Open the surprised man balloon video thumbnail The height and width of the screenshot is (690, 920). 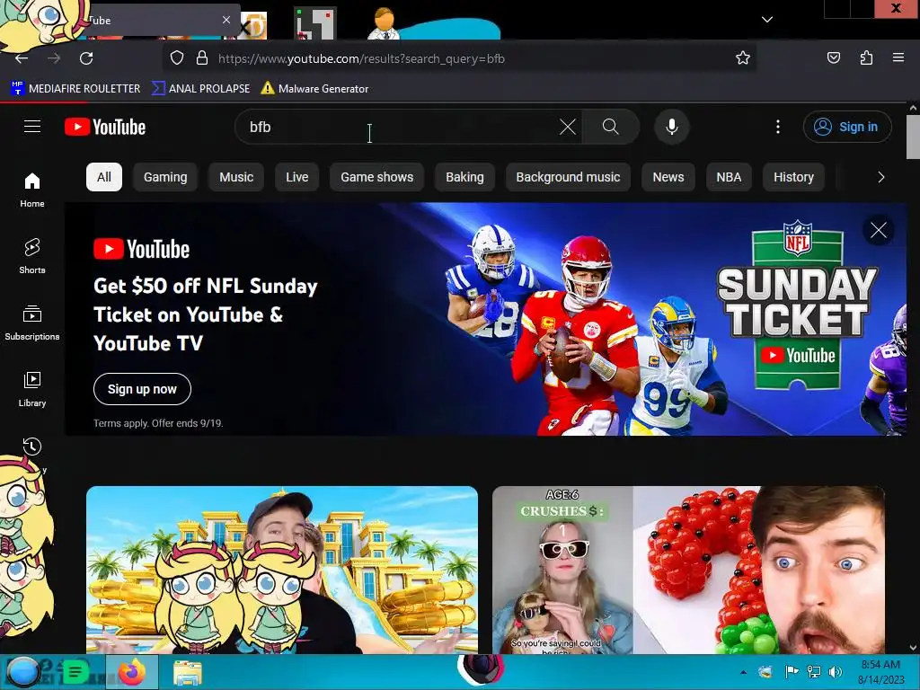688,570
